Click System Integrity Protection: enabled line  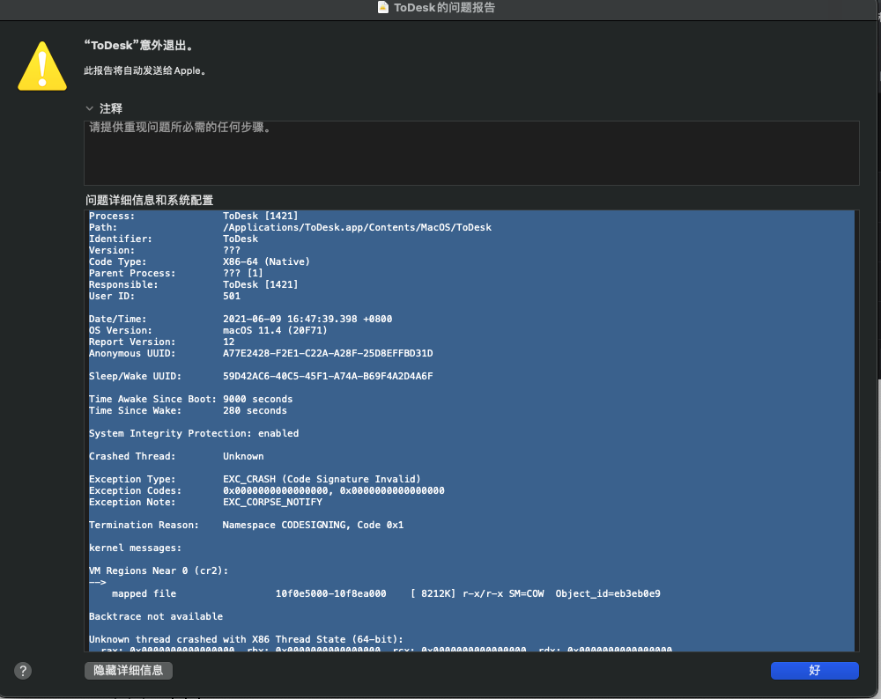194,433
